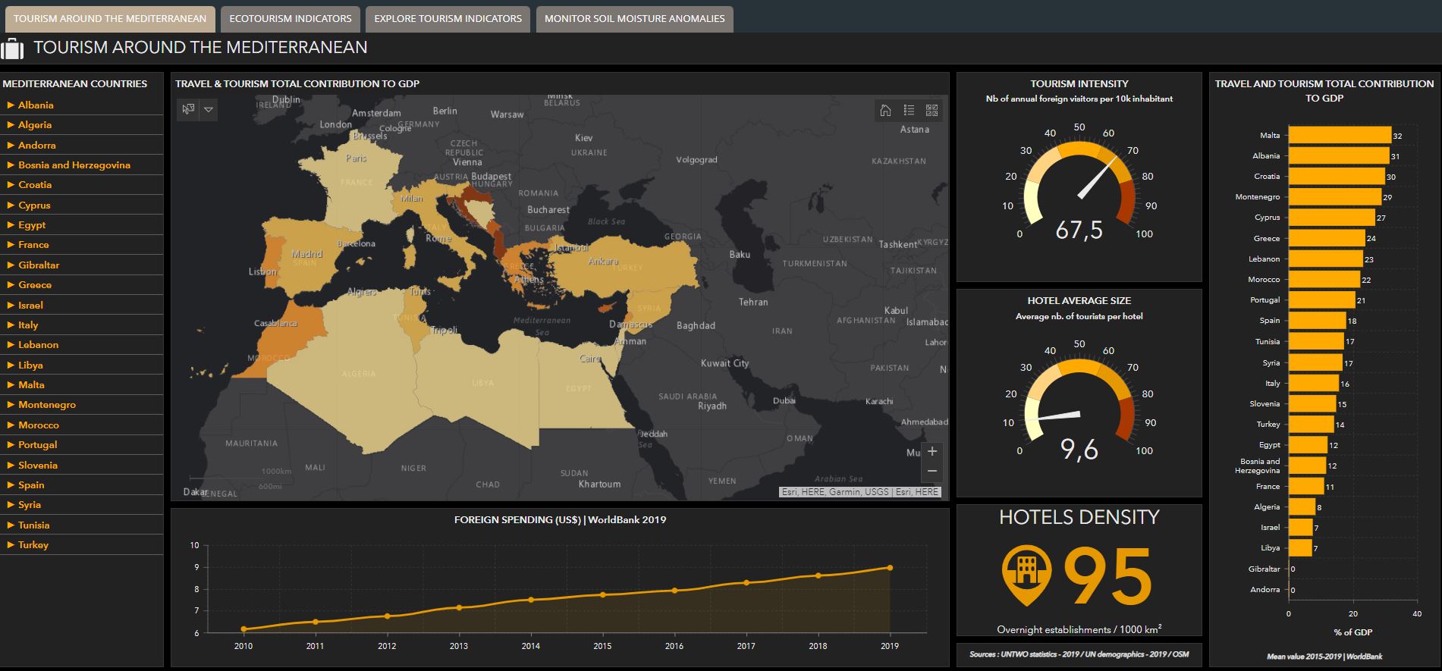The width and height of the screenshot is (1442, 671).
Task: Open the selection tool dropdown arrow
Action: [x=209, y=110]
